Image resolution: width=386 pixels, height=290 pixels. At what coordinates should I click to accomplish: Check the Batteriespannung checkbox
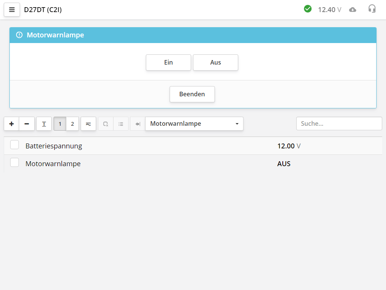(15, 145)
